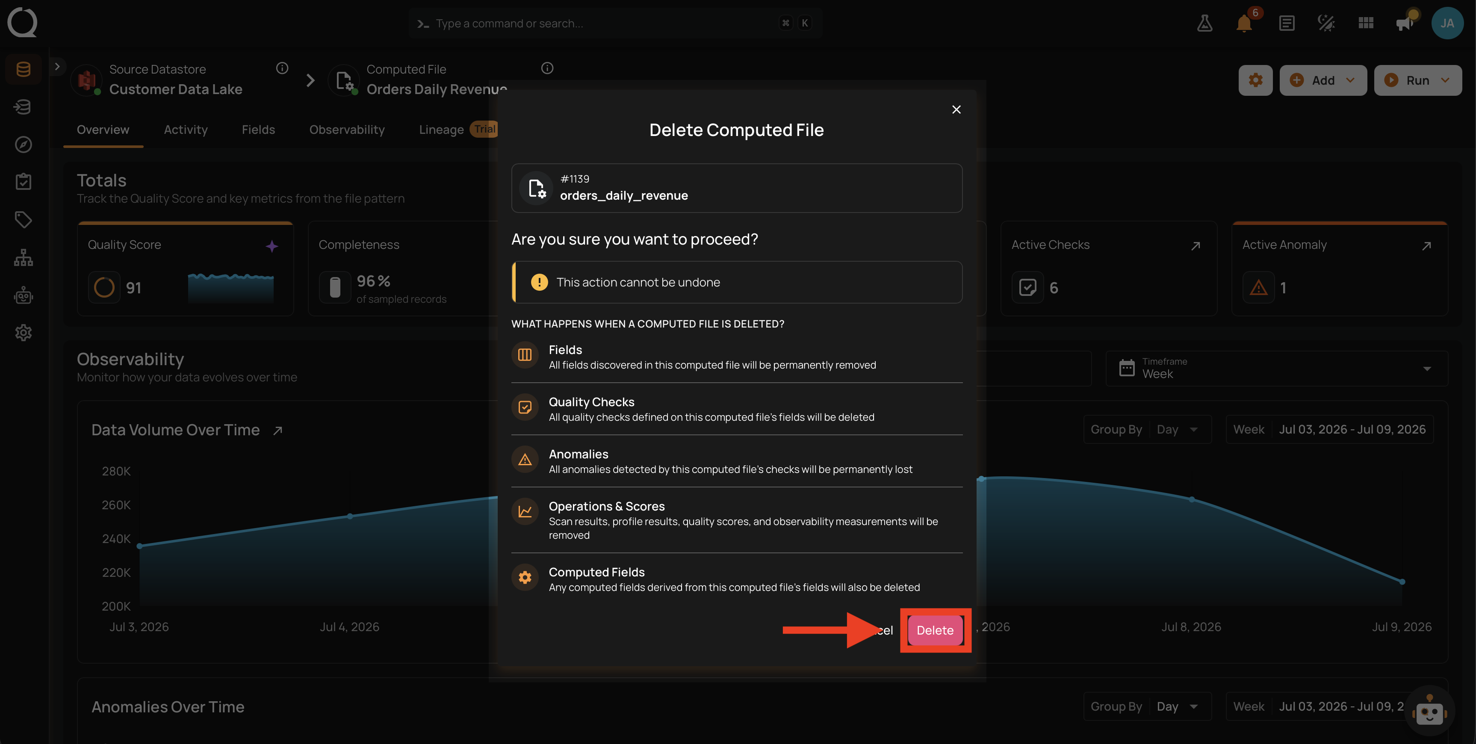
Task: Click the Anomalies Over Time heading
Action: (x=168, y=707)
